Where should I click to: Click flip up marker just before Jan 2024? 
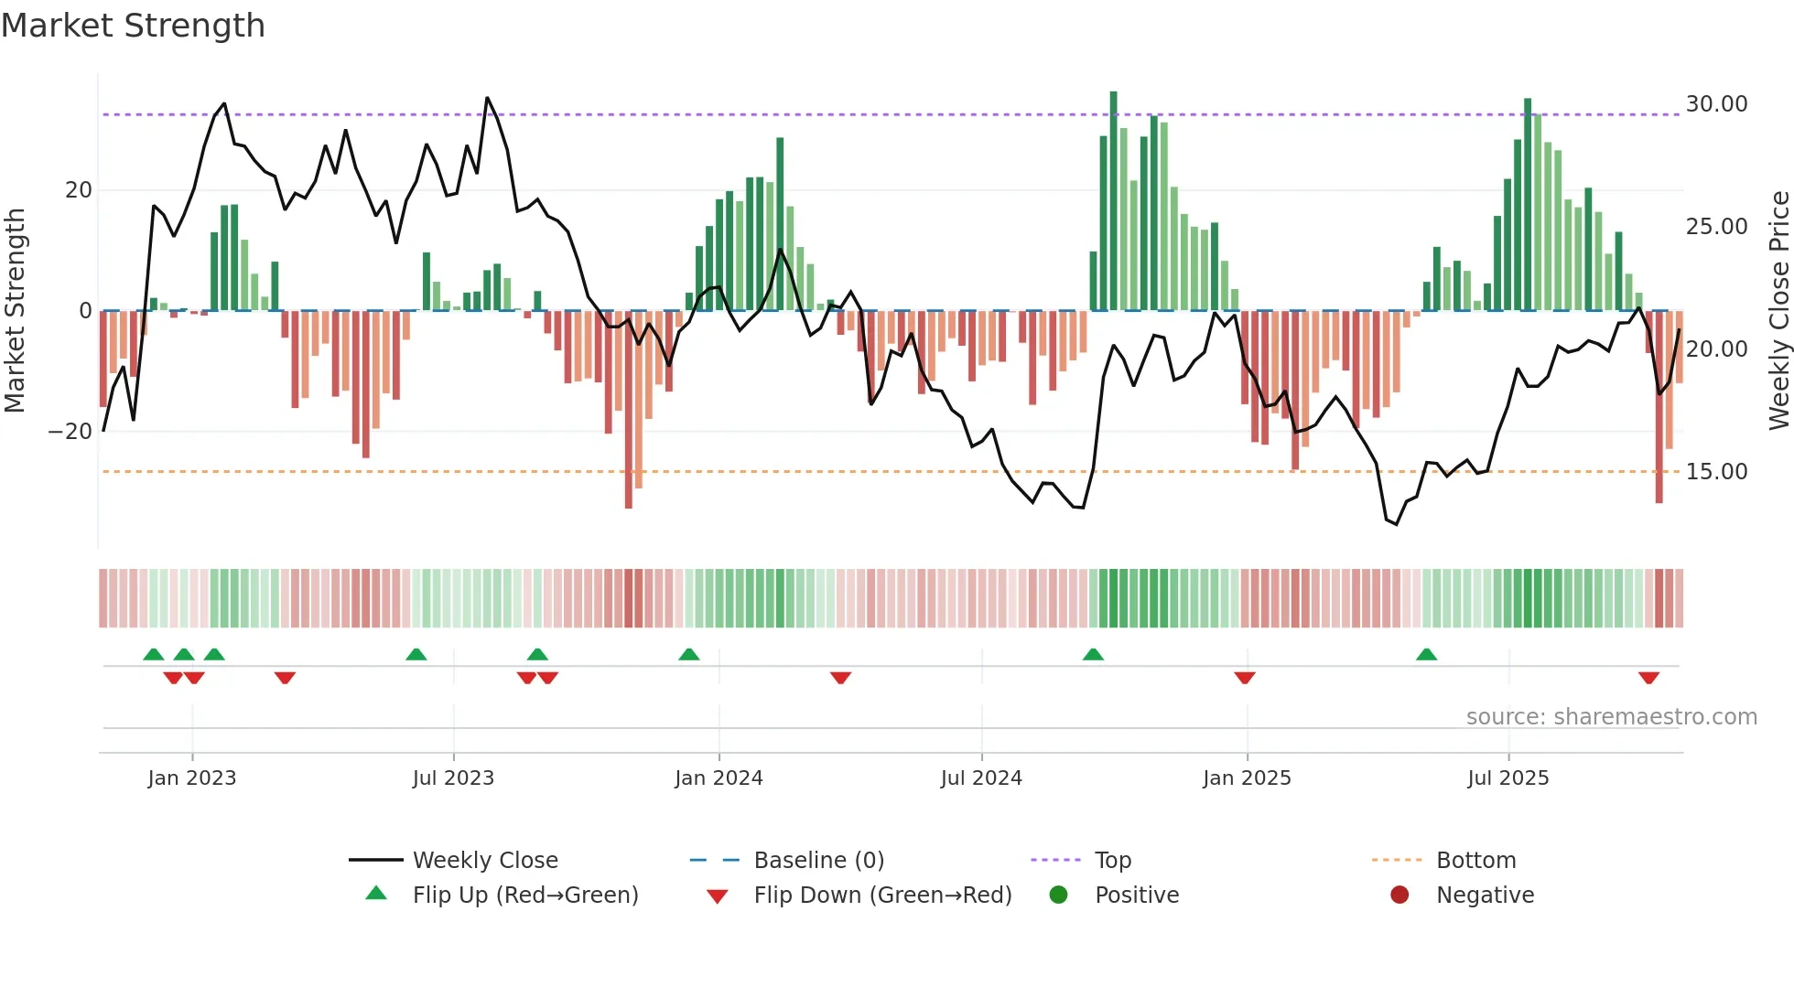click(689, 654)
